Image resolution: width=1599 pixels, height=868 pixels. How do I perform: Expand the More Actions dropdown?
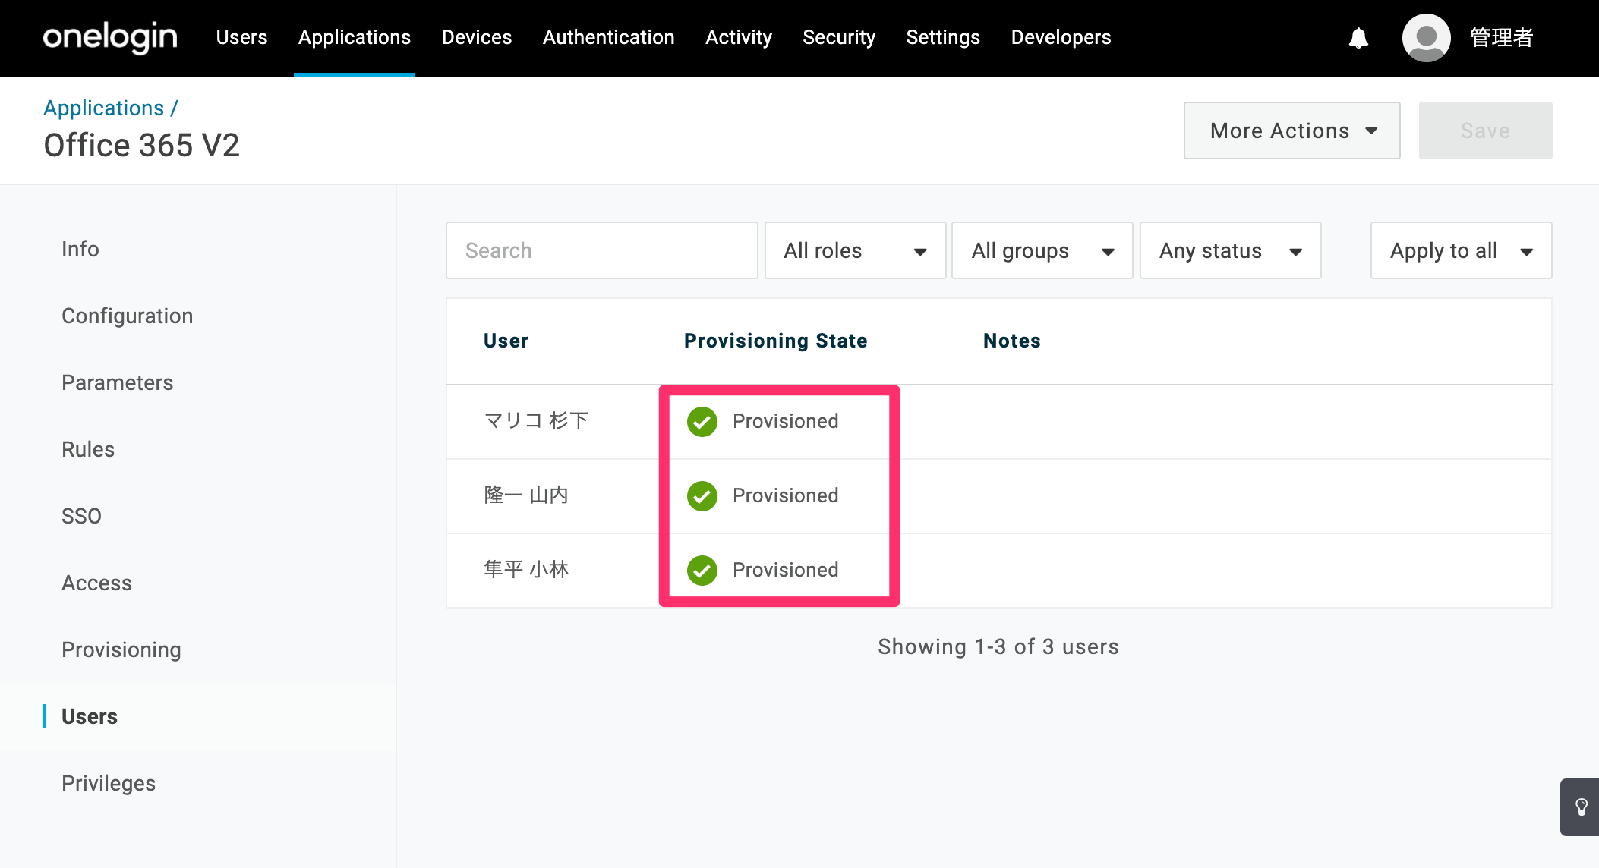click(1291, 131)
